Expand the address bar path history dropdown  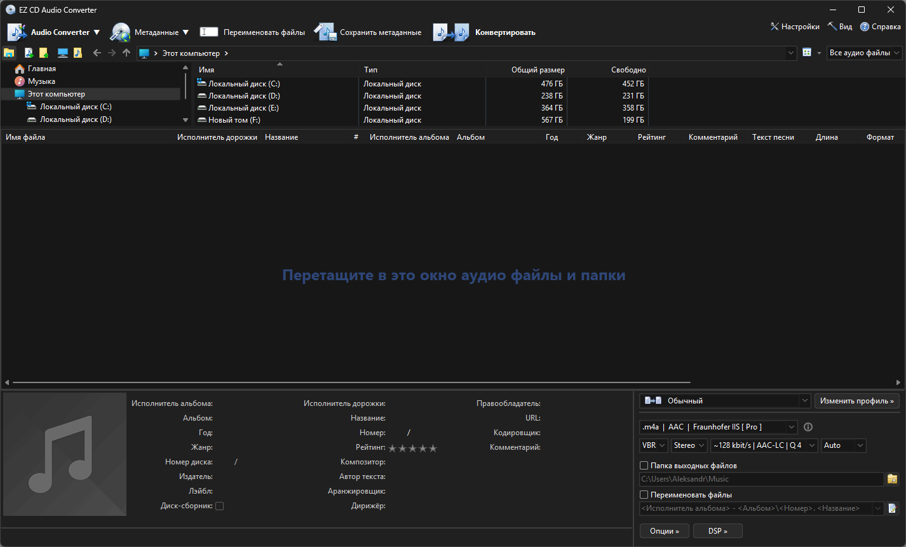click(791, 53)
